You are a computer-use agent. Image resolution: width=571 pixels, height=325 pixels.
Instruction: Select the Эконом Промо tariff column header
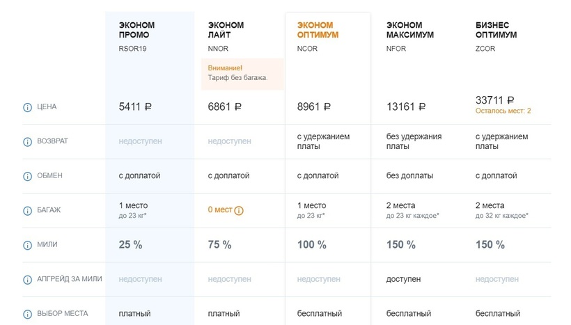[x=137, y=30]
